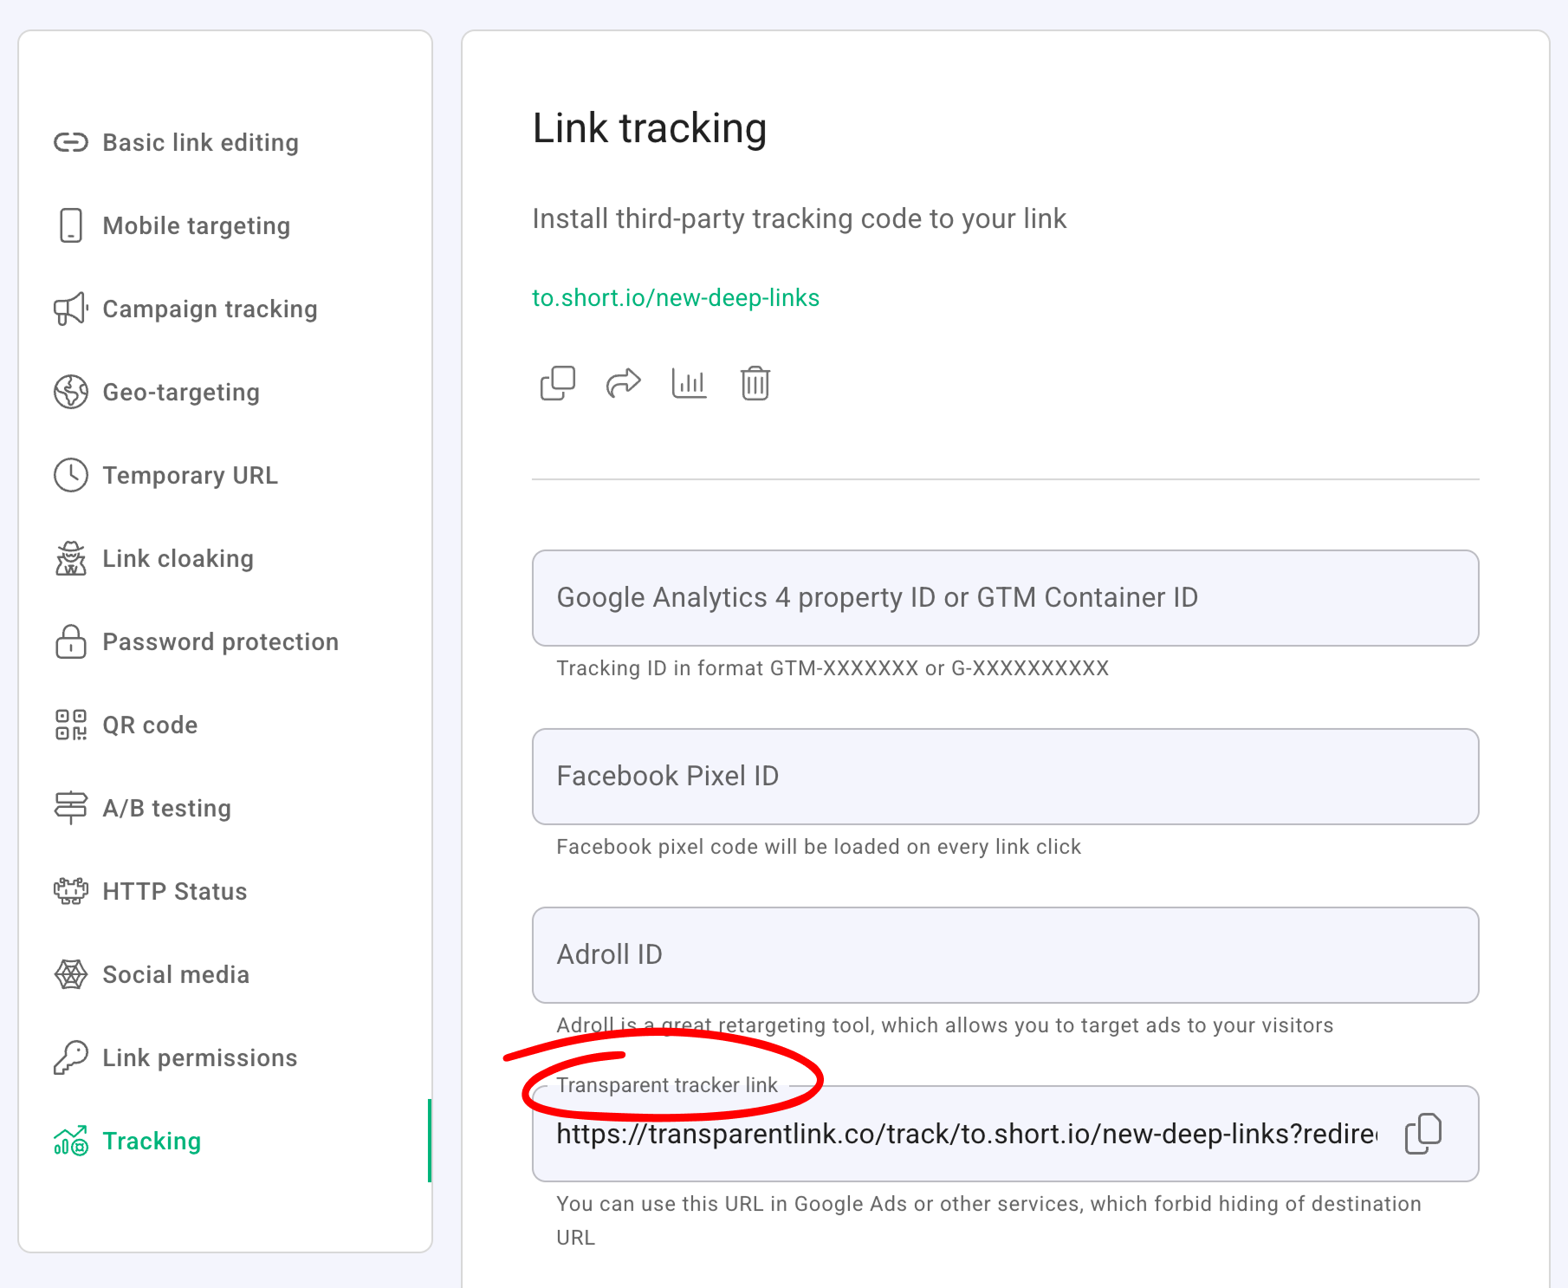This screenshot has width=1568, height=1288.
Task: Click into the Adroll ID field
Action: [x=1005, y=955]
